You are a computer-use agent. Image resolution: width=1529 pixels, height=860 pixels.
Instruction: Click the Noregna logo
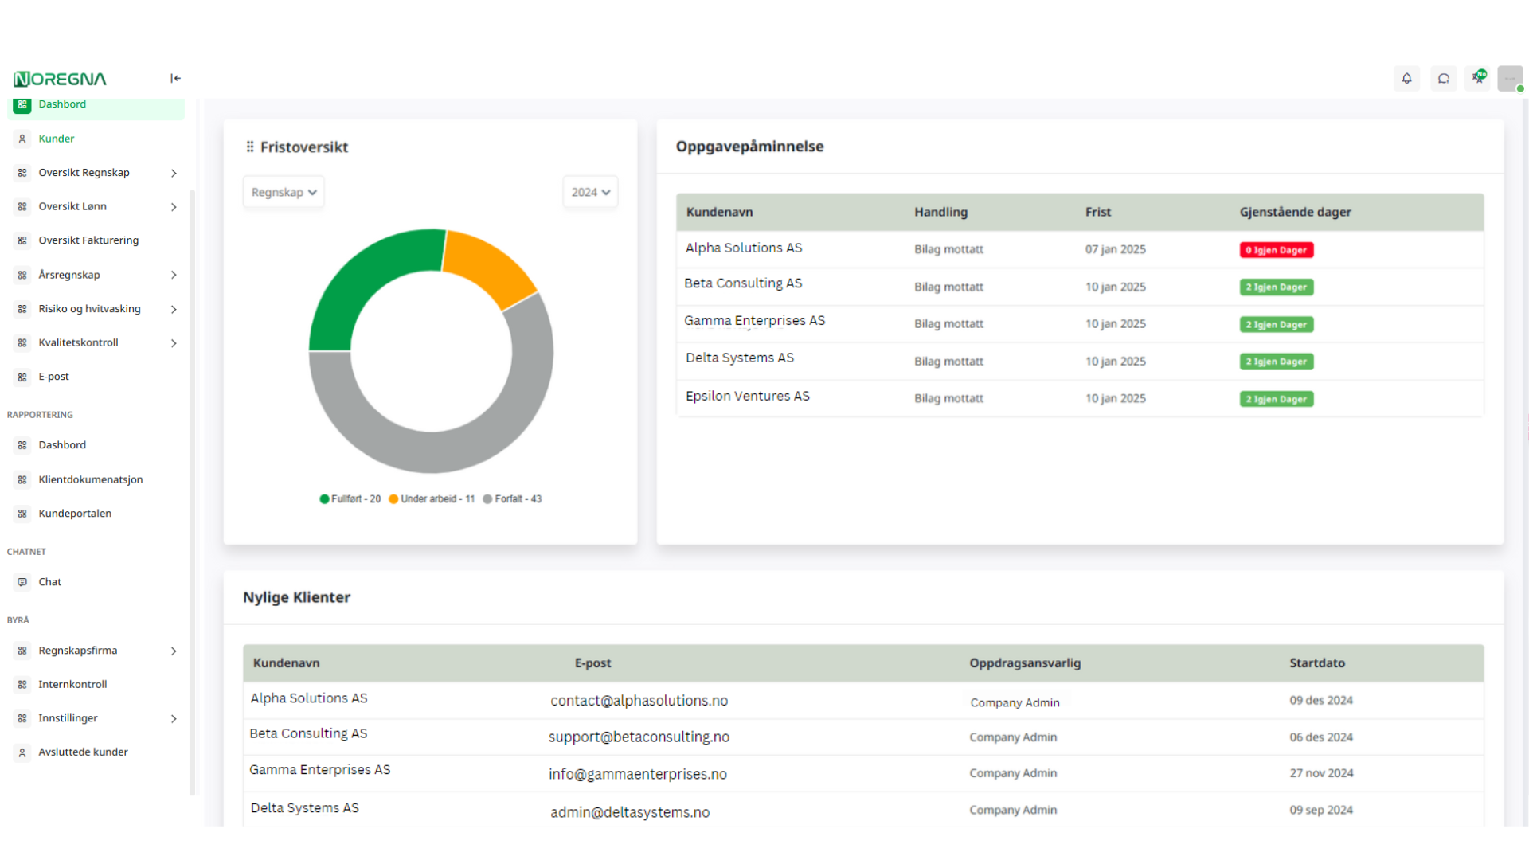pyautogui.click(x=60, y=79)
